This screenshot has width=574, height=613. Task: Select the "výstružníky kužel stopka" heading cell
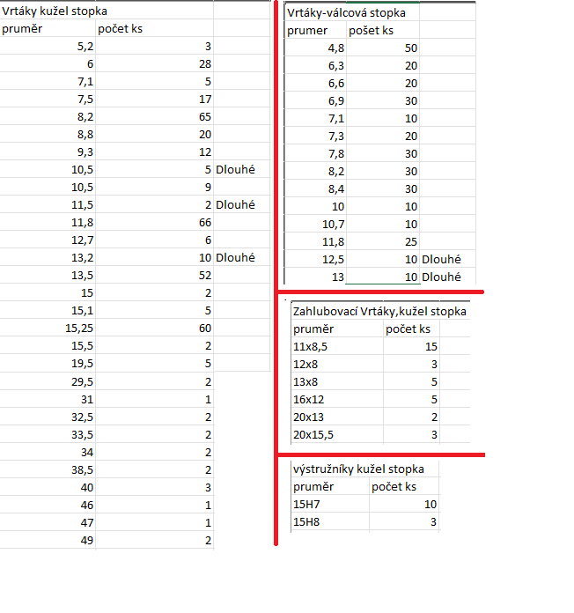(x=362, y=469)
